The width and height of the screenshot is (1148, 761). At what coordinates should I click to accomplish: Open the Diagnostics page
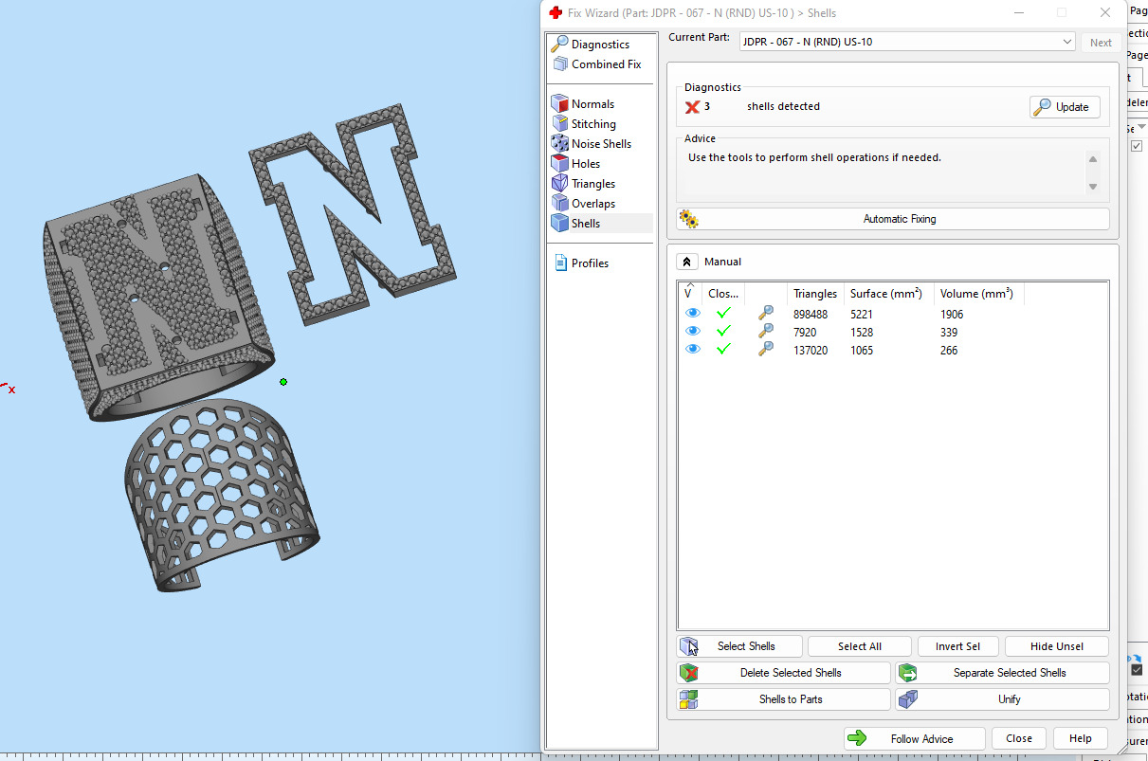[600, 45]
